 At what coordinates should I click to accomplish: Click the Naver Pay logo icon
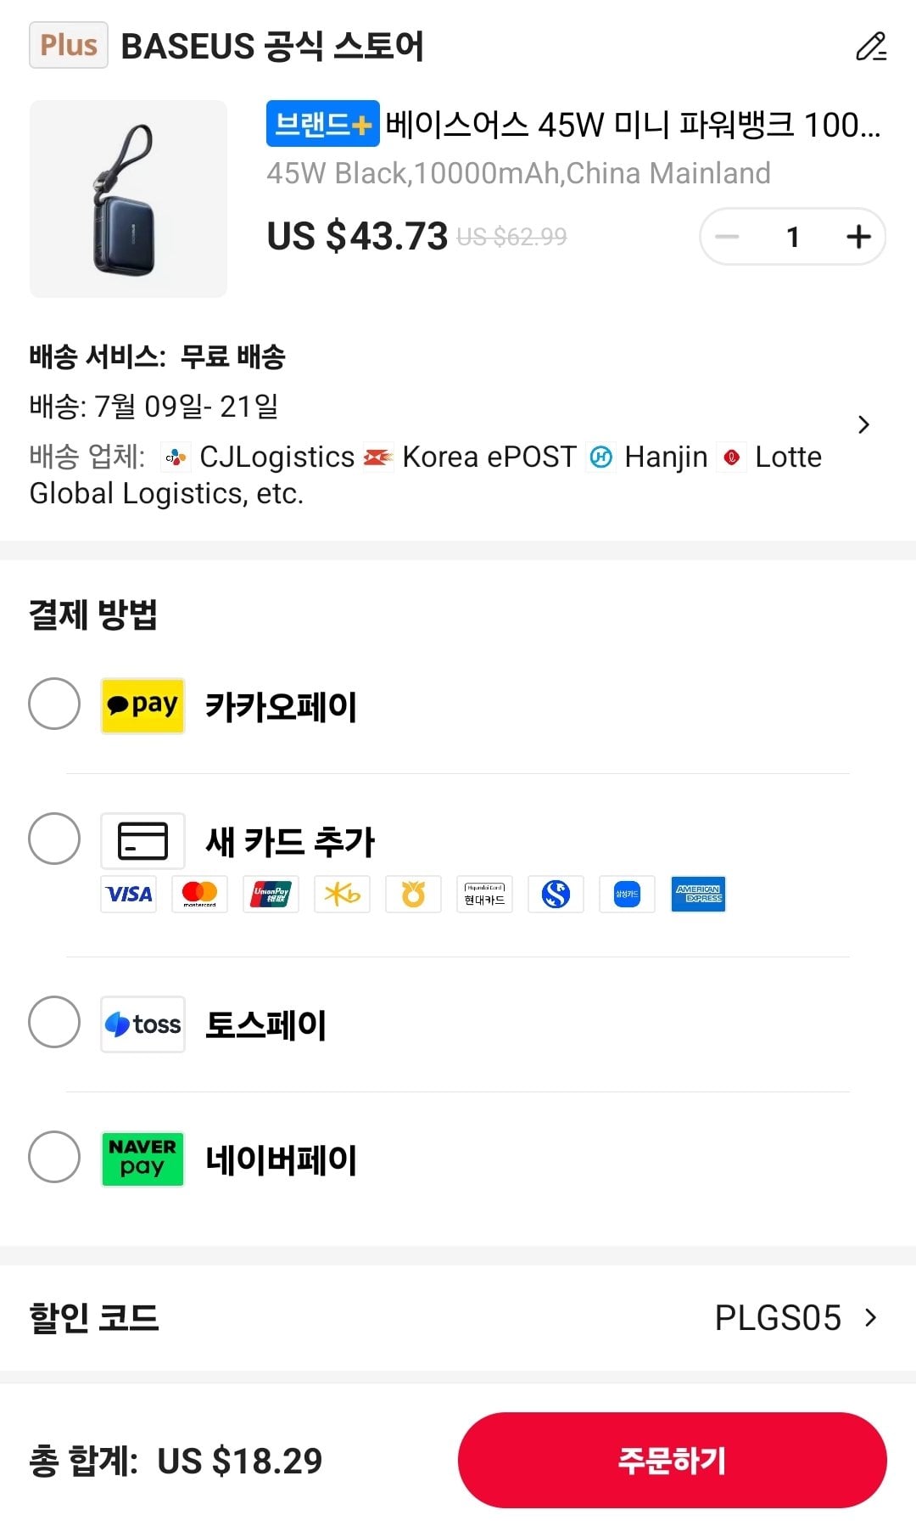tap(142, 1159)
